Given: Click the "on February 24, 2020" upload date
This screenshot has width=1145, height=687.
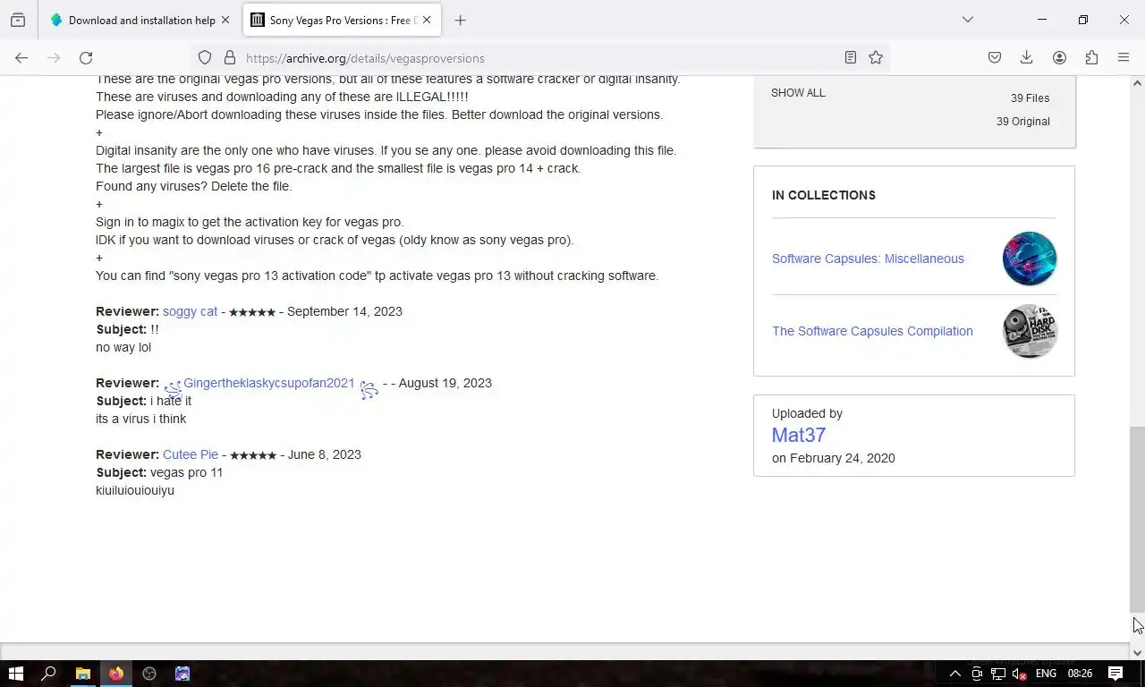Looking at the screenshot, I should click(x=834, y=458).
